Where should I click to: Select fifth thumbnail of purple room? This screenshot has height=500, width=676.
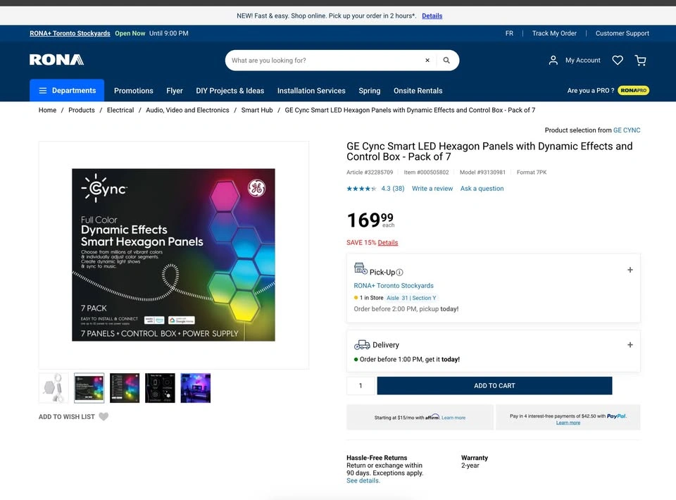coord(195,388)
